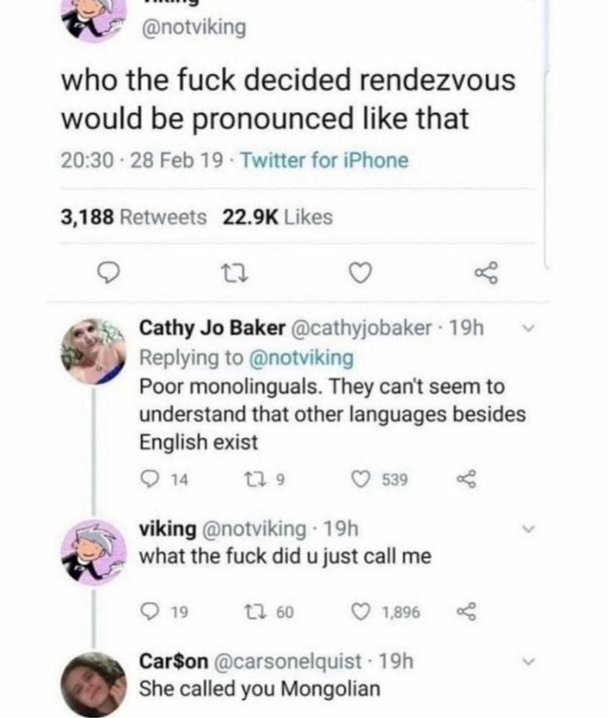The image size is (608, 718).
Task: Open the @notviking mention in Cathy's reply
Action: click(301, 358)
